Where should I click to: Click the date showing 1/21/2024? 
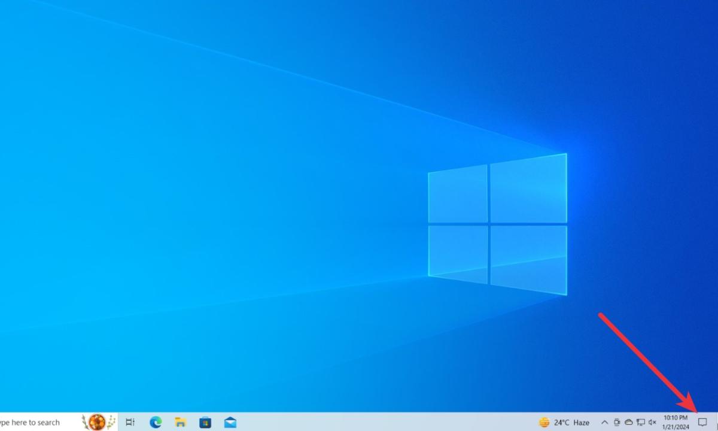tap(676, 426)
